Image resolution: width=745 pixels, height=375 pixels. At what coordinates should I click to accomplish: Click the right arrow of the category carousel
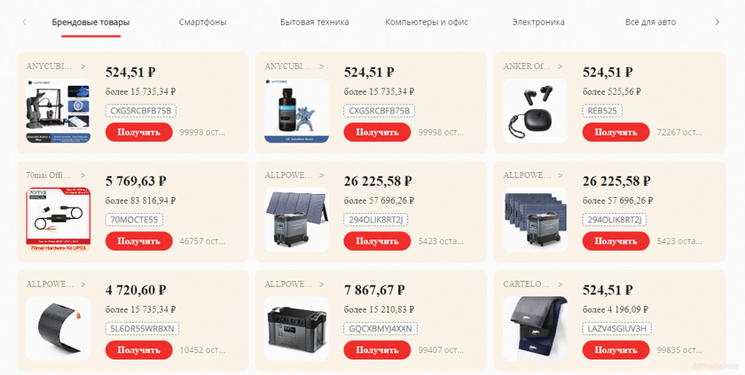point(717,22)
